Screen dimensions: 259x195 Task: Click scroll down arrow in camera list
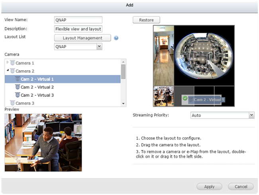[123, 104]
